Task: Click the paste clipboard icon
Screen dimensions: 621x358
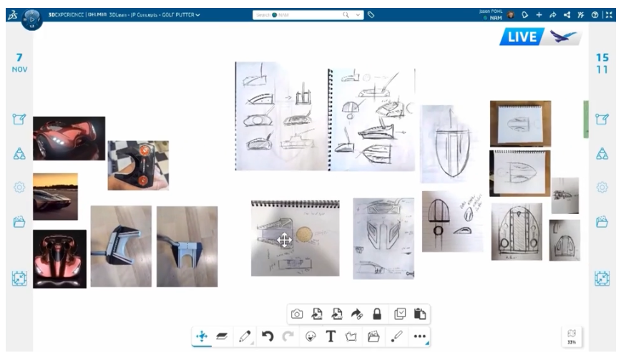Action: pos(420,314)
